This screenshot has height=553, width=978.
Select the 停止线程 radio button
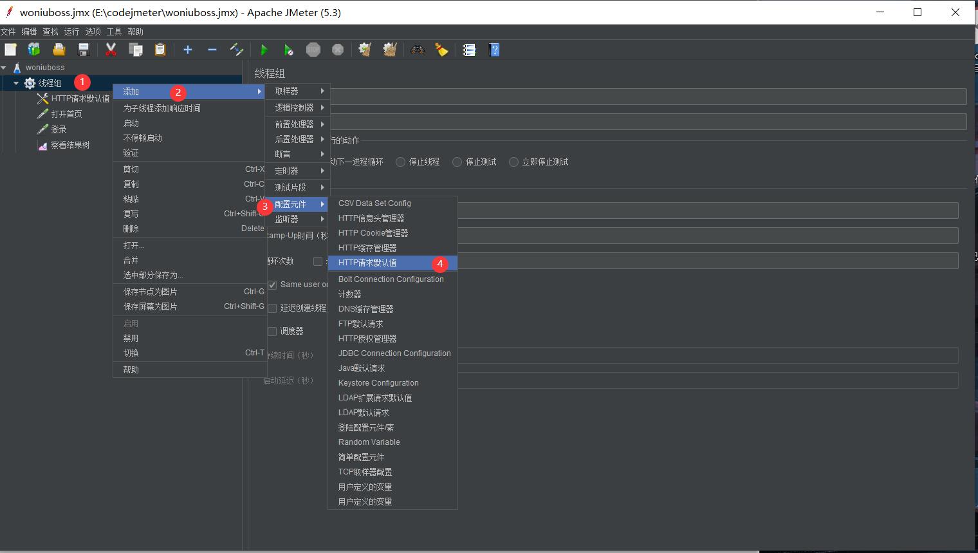pos(401,162)
